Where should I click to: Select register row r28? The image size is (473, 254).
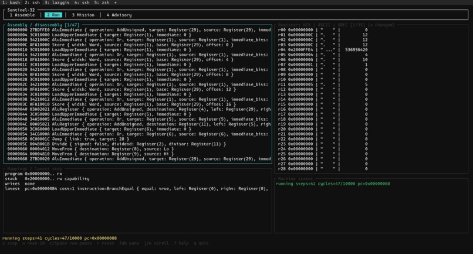point(323,168)
